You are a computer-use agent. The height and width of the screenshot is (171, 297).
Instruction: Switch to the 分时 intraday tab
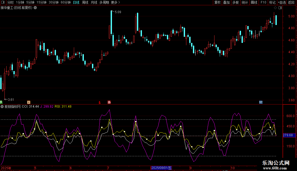coord(10,2)
